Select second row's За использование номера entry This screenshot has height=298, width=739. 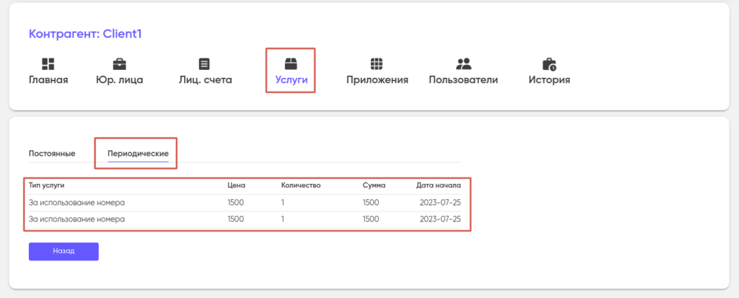tap(76, 219)
